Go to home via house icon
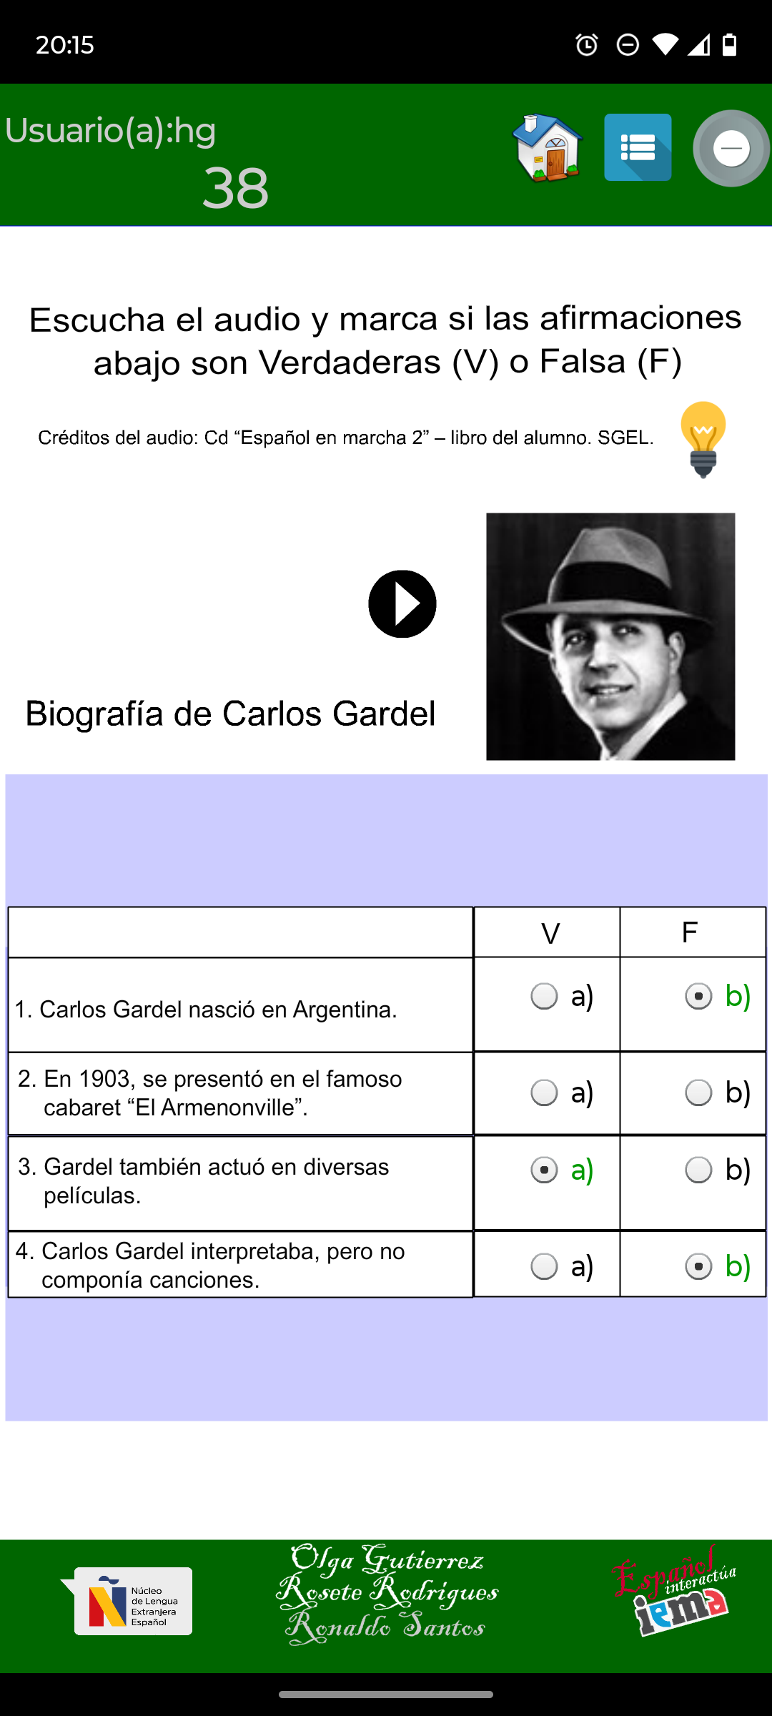Image resolution: width=772 pixels, height=1716 pixels. click(x=548, y=148)
